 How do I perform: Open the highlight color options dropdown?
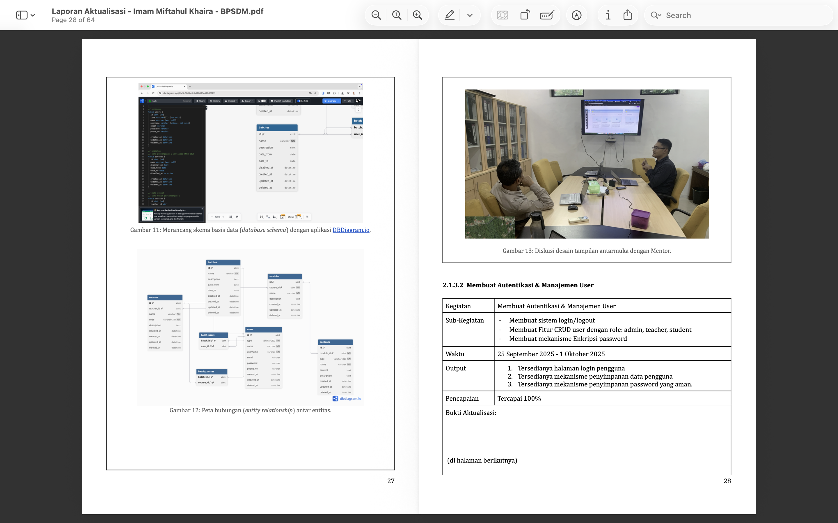(470, 15)
